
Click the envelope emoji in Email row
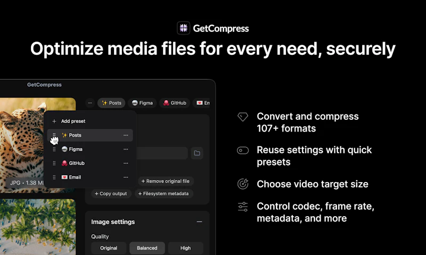pos(64,177)
